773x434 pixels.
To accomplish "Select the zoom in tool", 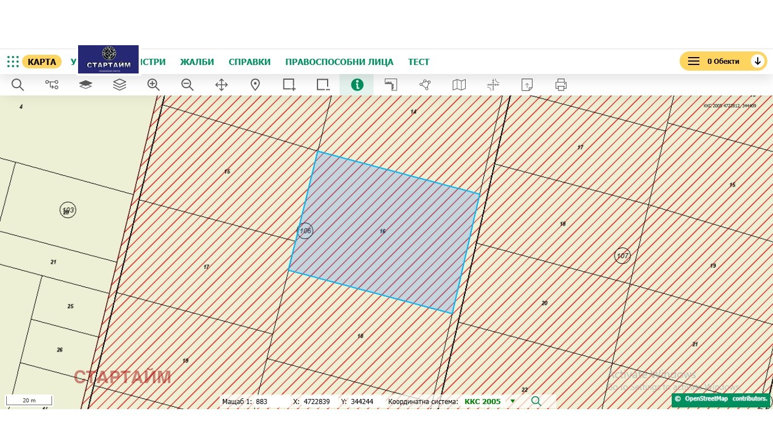I will click(x=153, y=85).
